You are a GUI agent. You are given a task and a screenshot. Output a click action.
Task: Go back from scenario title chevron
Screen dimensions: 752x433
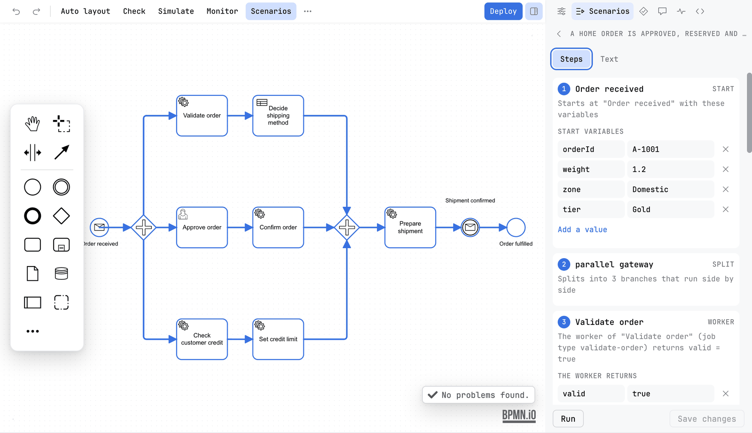pyautogui.click(x=559, y=34)
